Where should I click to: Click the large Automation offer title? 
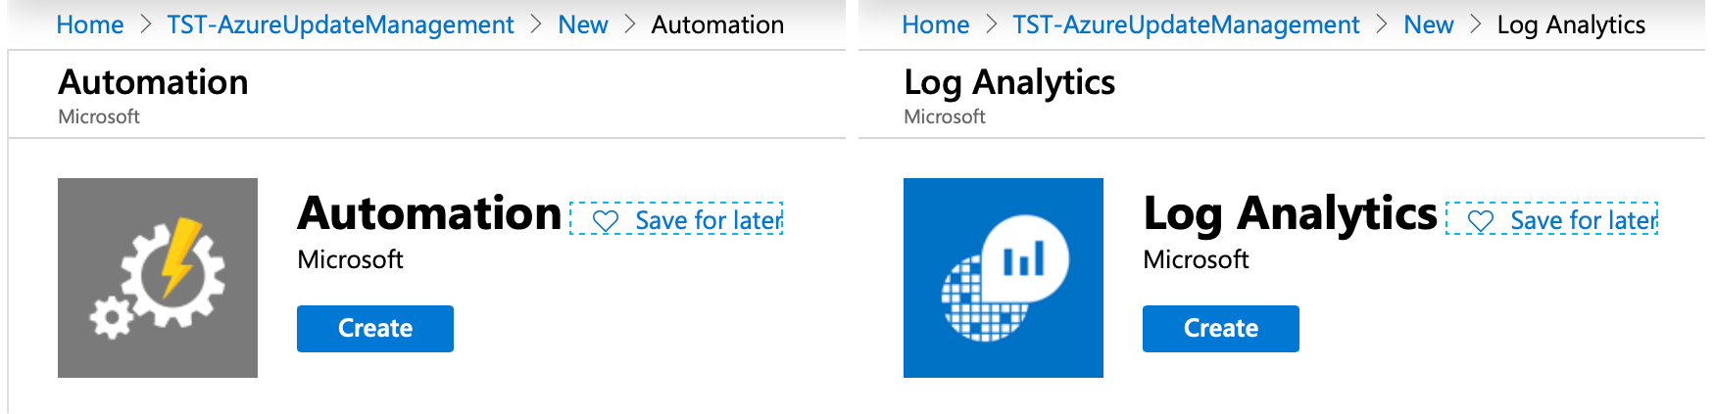click(429, 213)
